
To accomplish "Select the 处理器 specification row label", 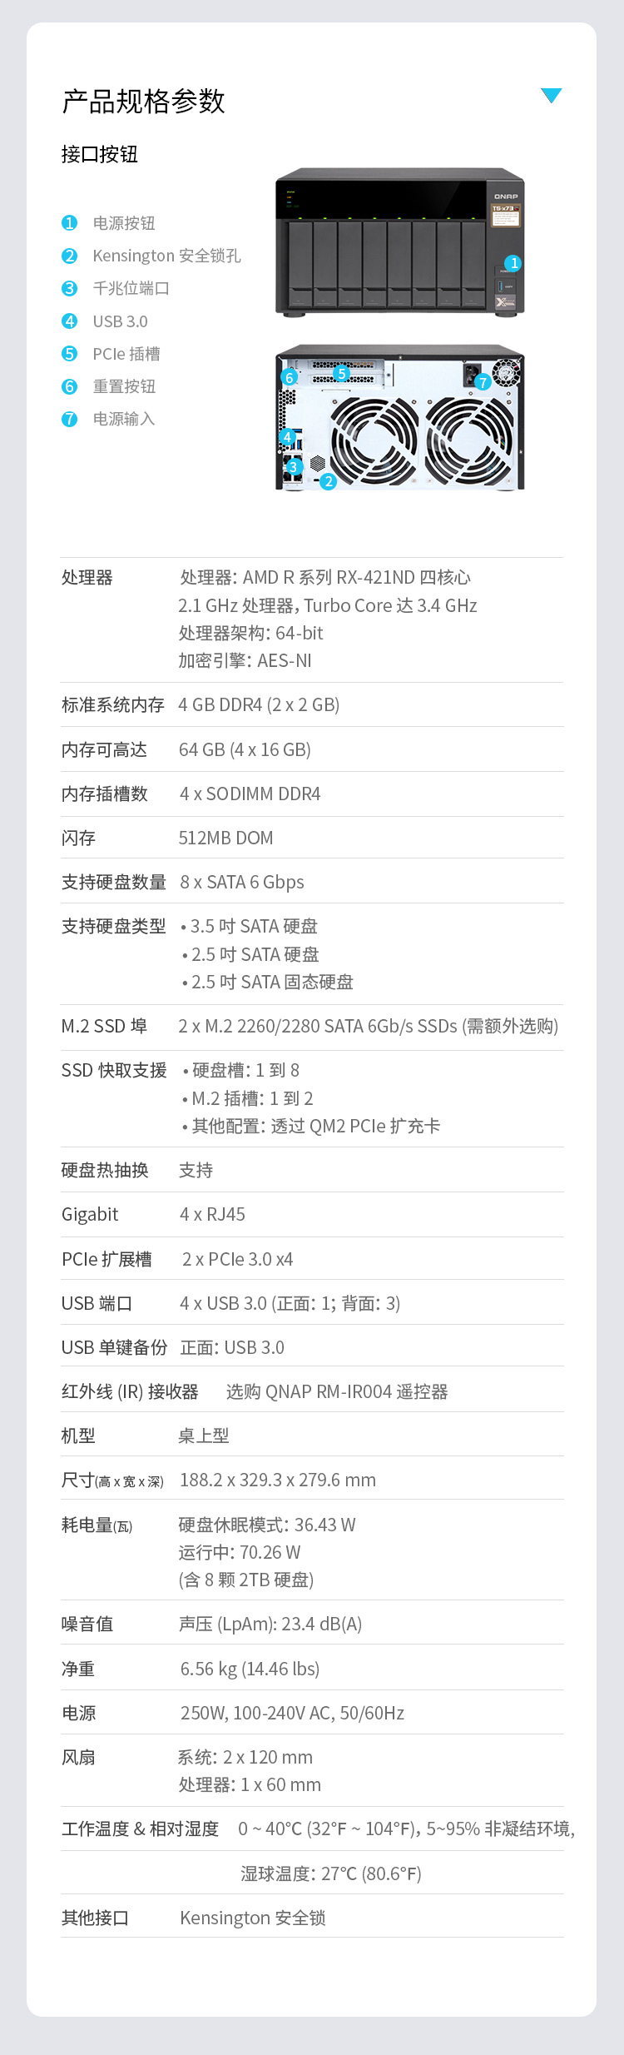I will (87, 578).
